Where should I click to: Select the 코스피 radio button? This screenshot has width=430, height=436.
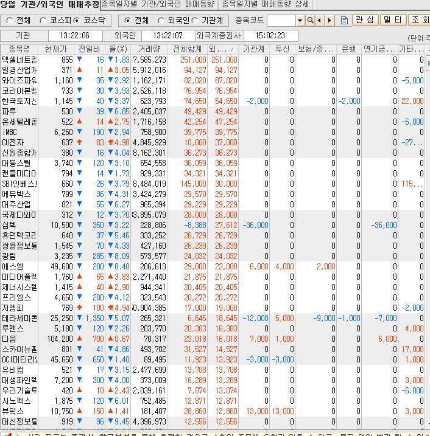point(43,21)
